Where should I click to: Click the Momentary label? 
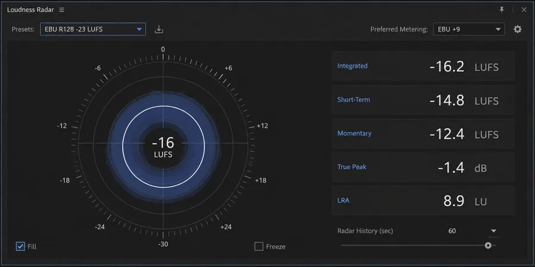pos(354,133)
